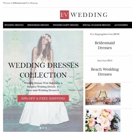Open the Wedding Dresses menu item
Viewport: 132px width, 132px height.
point(14,25)
